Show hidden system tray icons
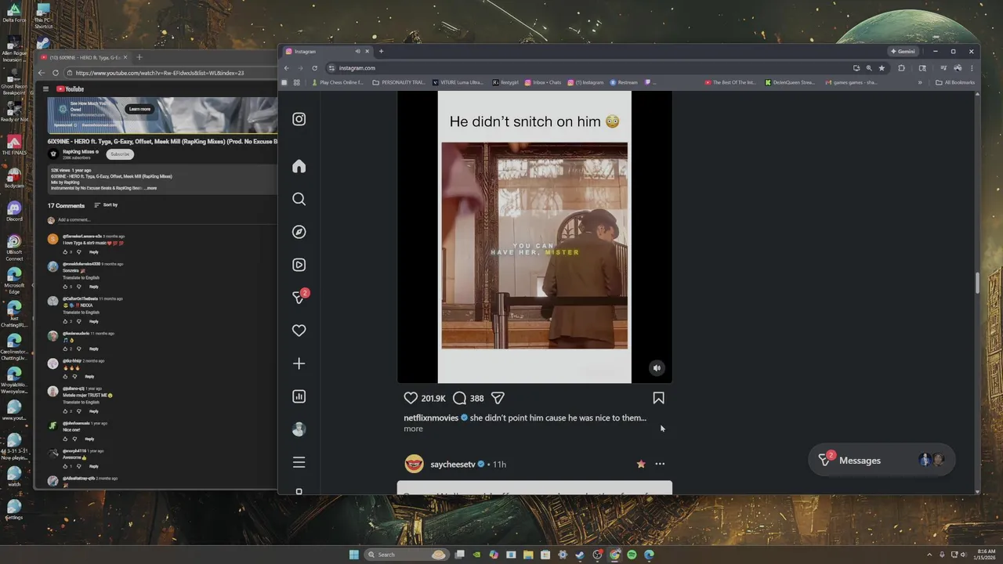 click(929, 555)
